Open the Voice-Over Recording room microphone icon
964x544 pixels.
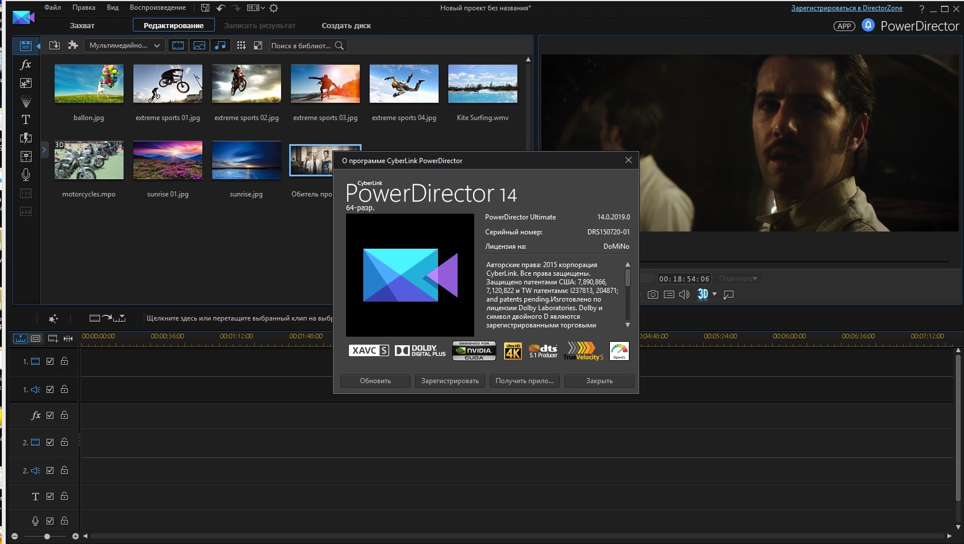click(x=26, y=175)
